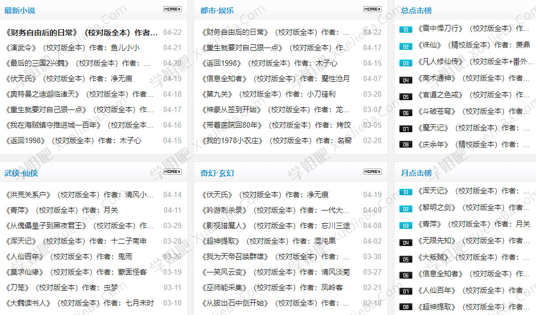Image resolution: width=536 pixels, height=315 pixels.
Task: Open 《大魏读书人》 by 七月未时
Action: point(80,303)
